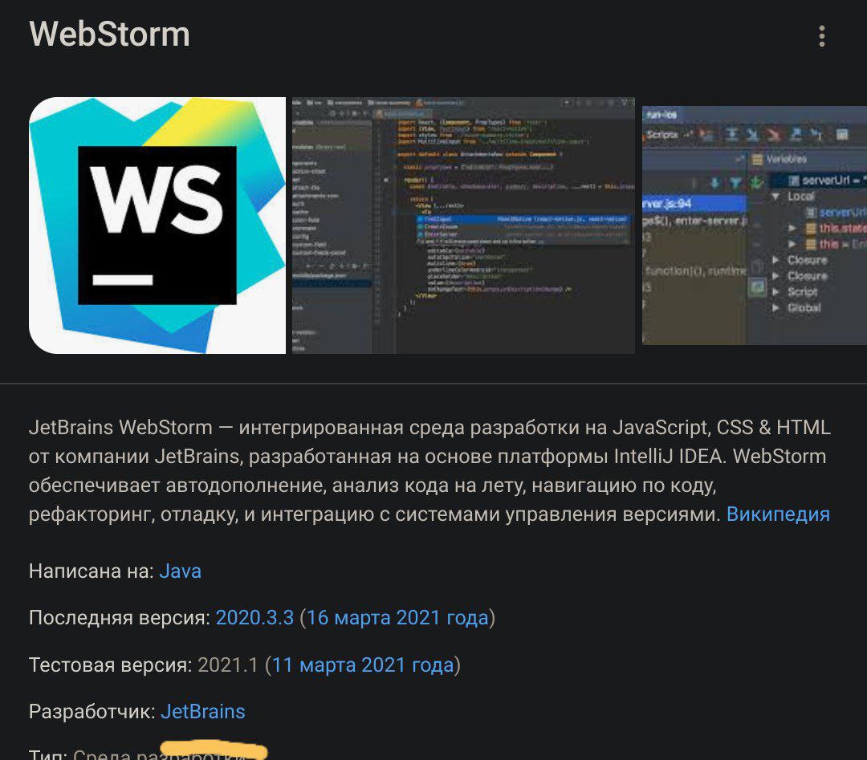This screenshot has height=760, width=867.
Task: Open the WebStorm WS logo image
Action: (x=157, y=226)
